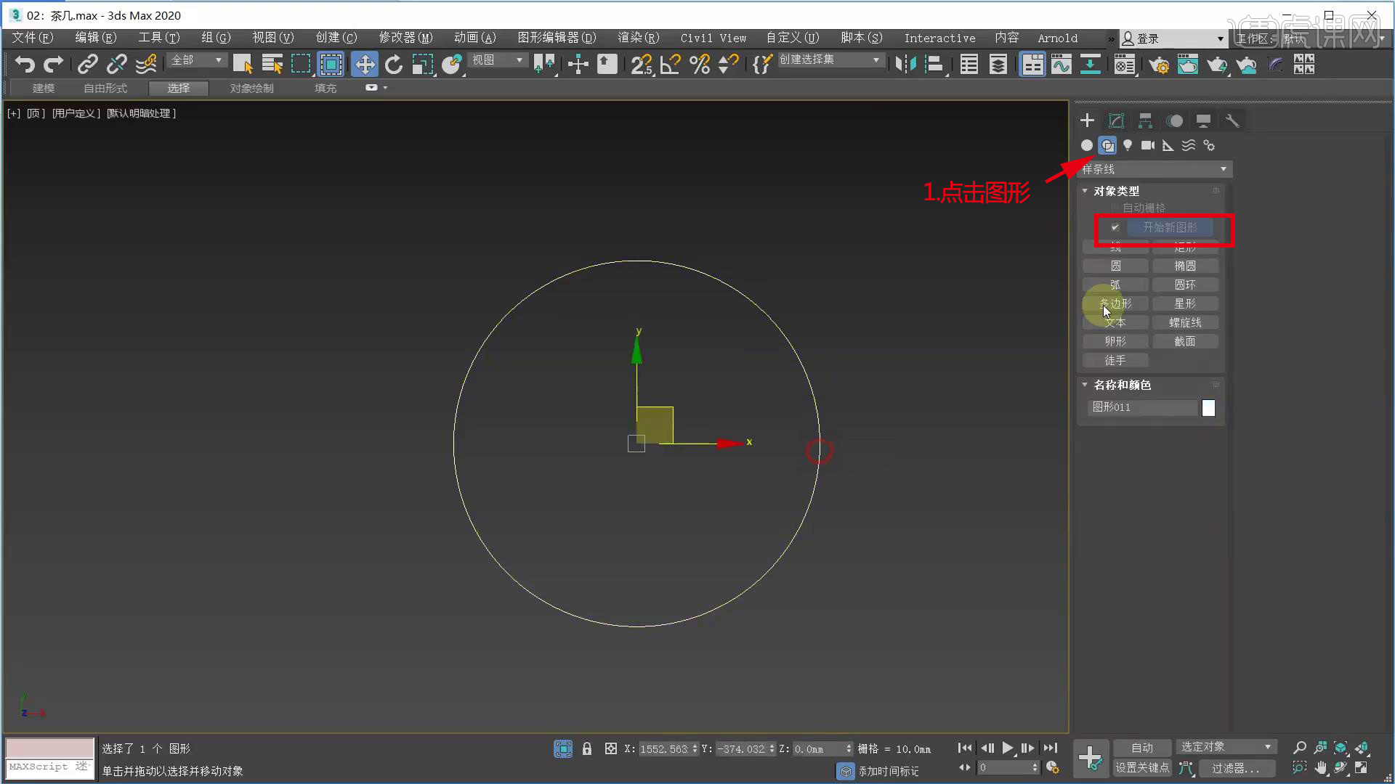Click the Mirror tool icon

coord(905,65)
